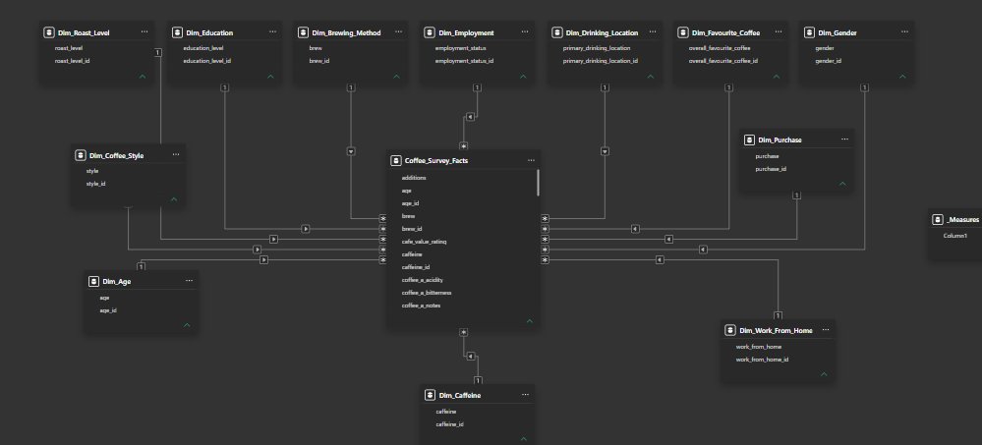Image resolution: width=982 pixels, height=445 pixels.
Task: Open more options for Coffee_Survey_Facts
Action: coord(531,160)
